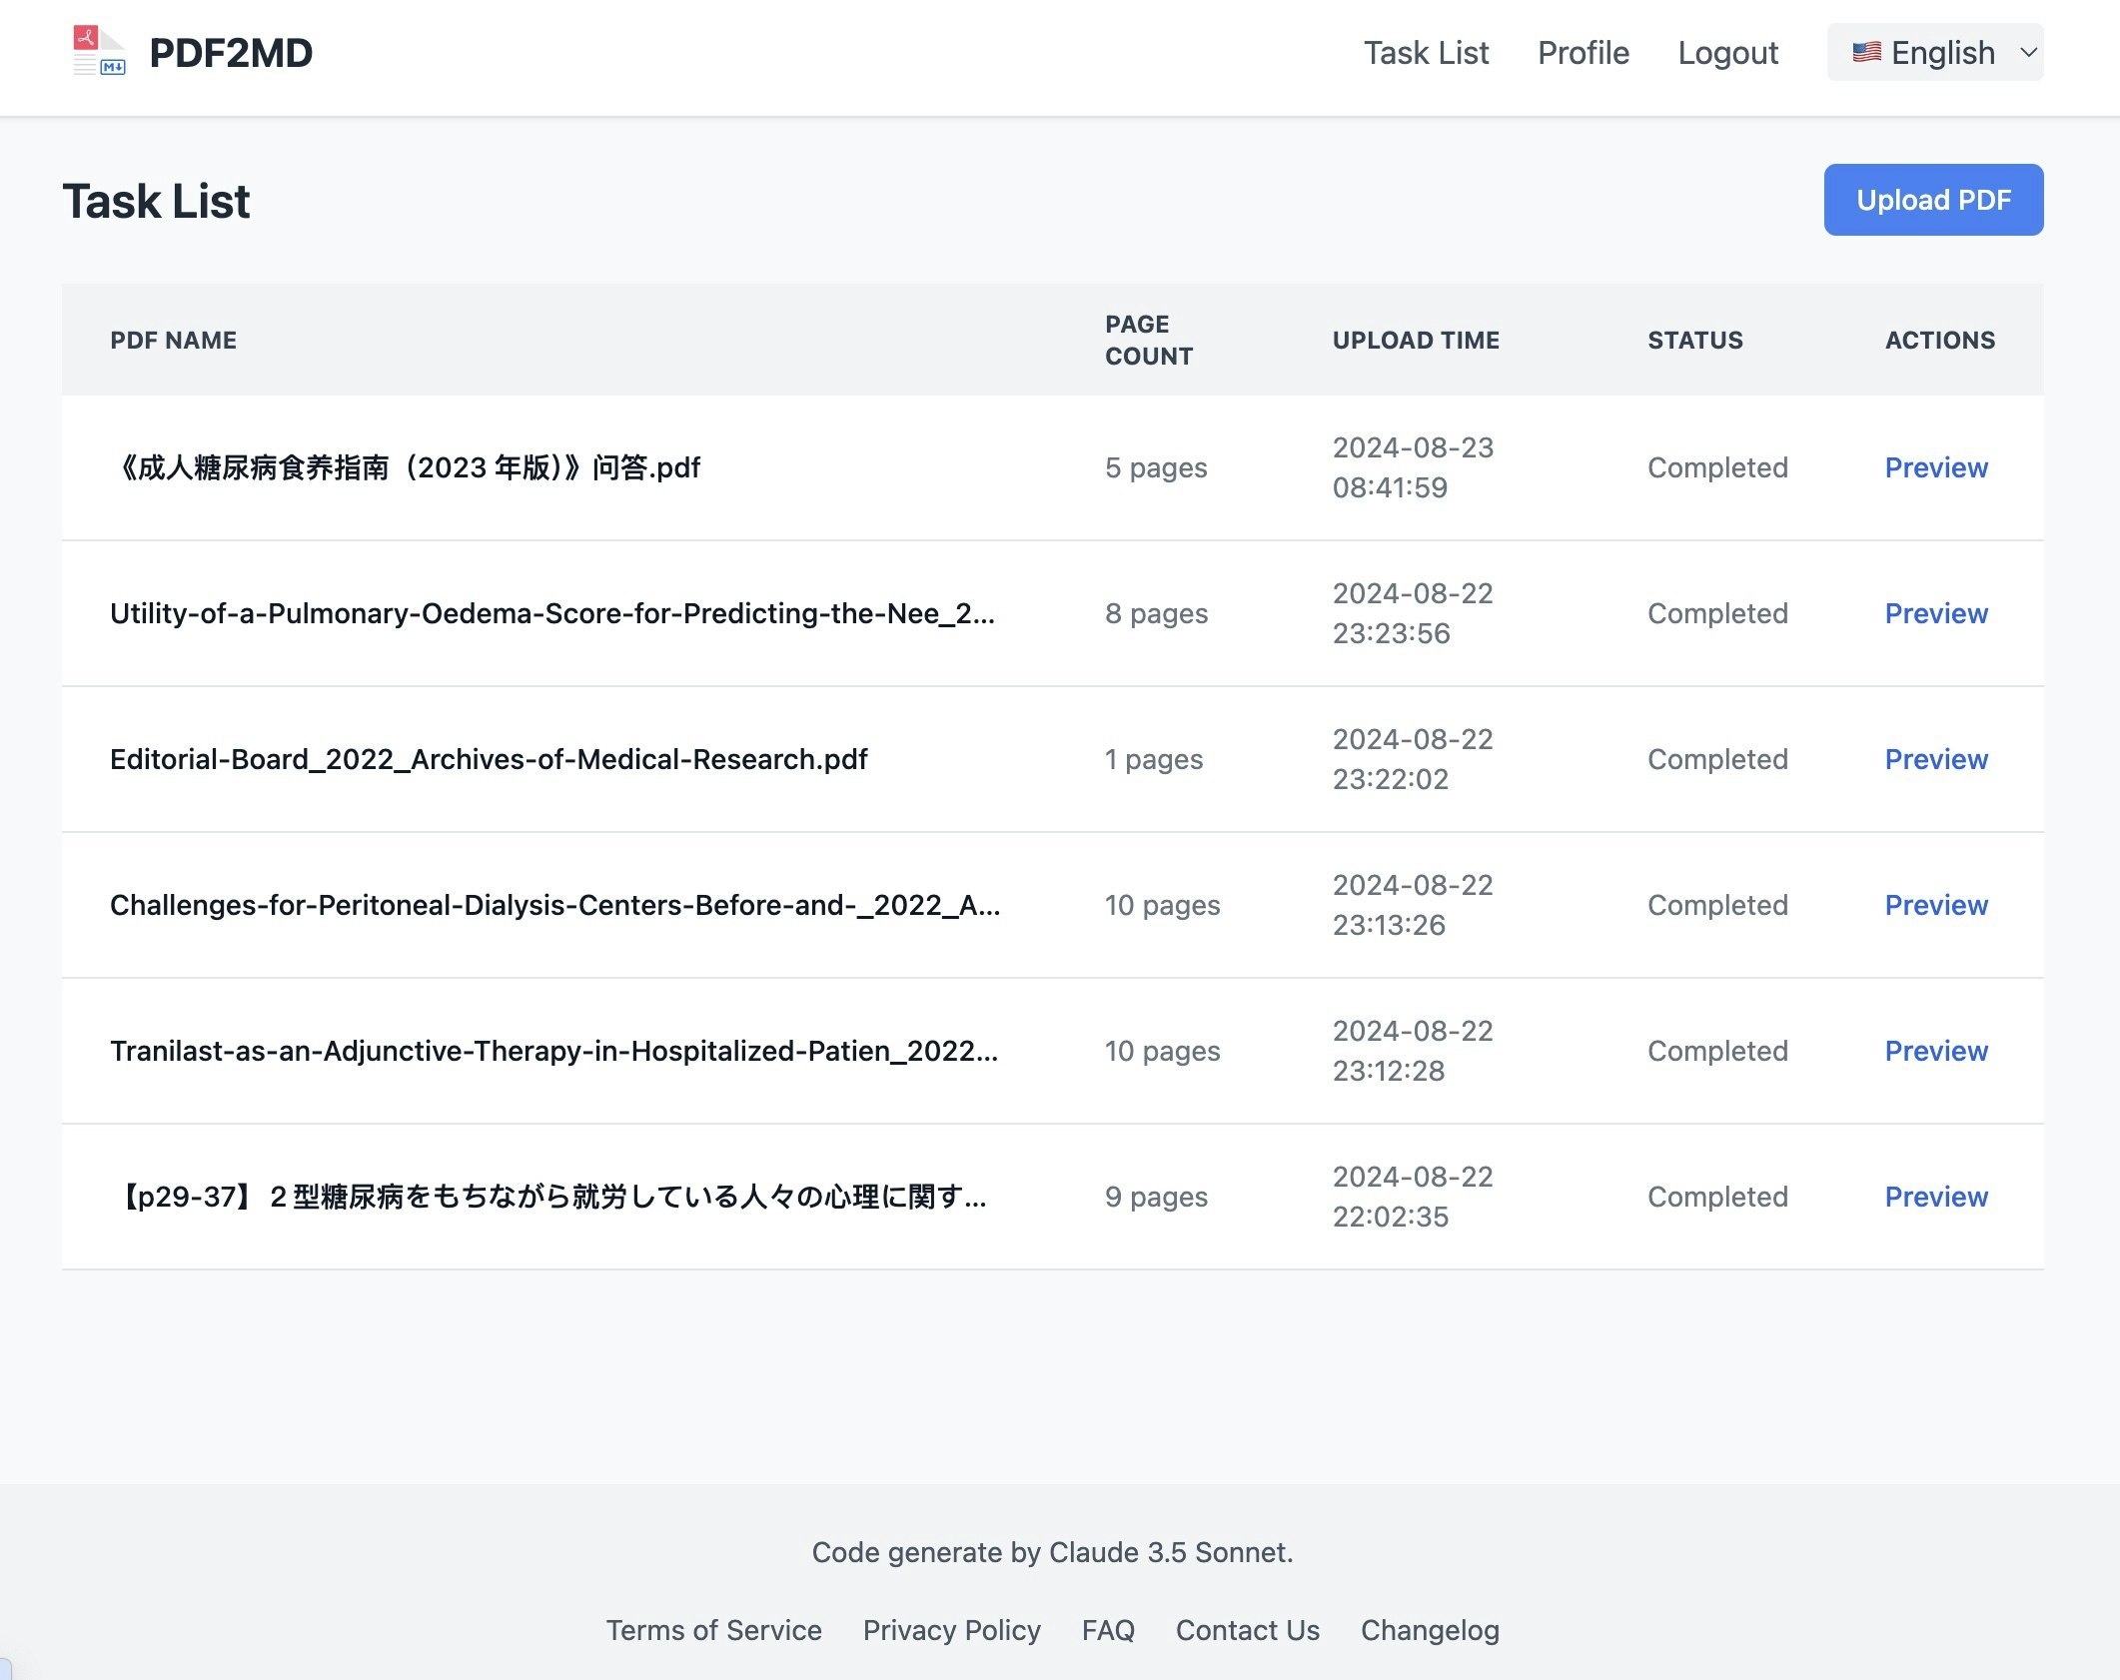Preview the Challenges-for-Peritoneal-Dialysis PDF
The height and width of the screenshot is (1680, 2120).
[1935, 905]
